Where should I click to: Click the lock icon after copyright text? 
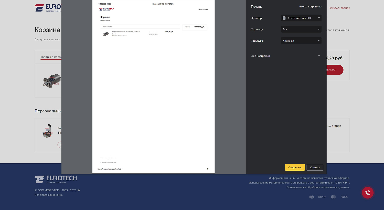click(x=79, y=190)
